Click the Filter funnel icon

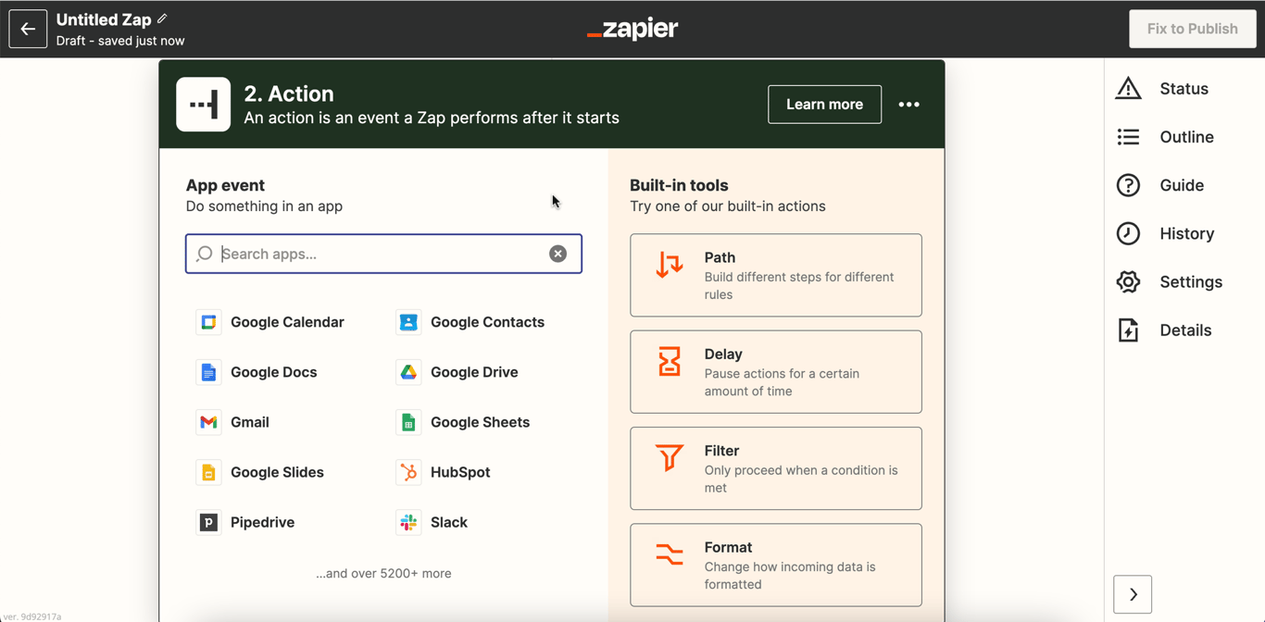coord(670,457)
